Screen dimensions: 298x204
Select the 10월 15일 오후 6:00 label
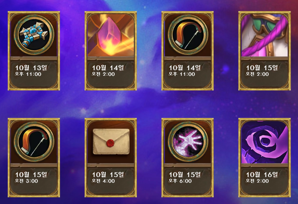185,178
